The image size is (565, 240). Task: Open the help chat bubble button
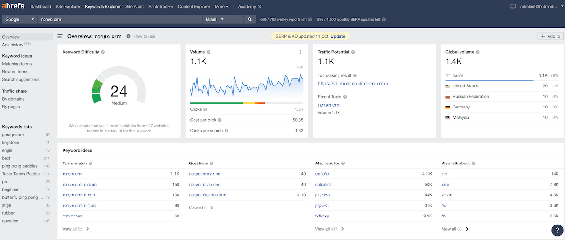[557, 230]
